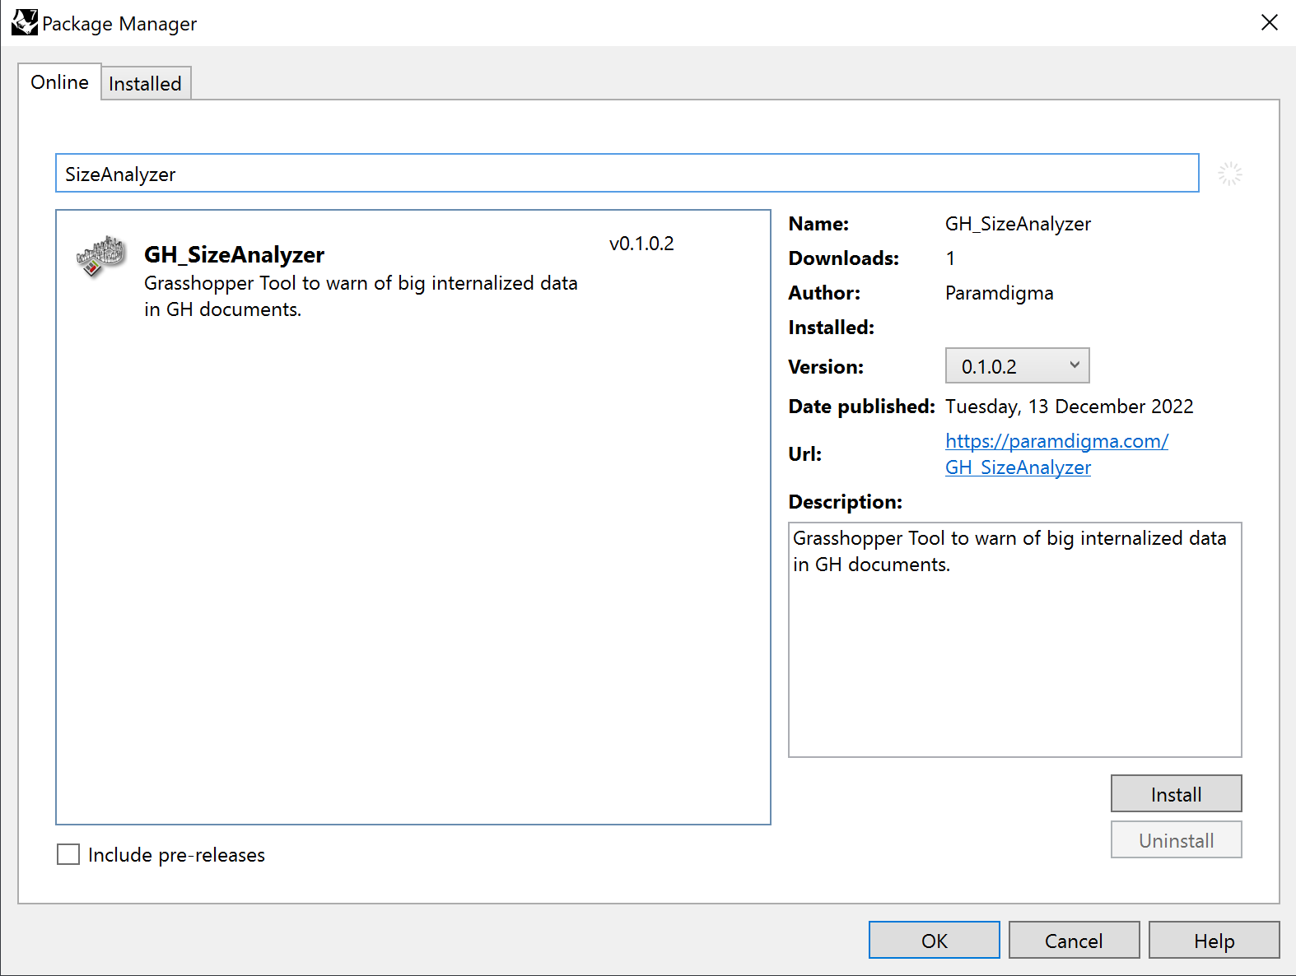Close the Package Manager window
The height and width of the screenshot is (976, 1296).
[1269, 22]
